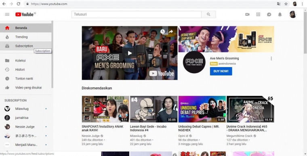
Task: Click the 3 minggu yang lalu text
Action: coord(191,144)
